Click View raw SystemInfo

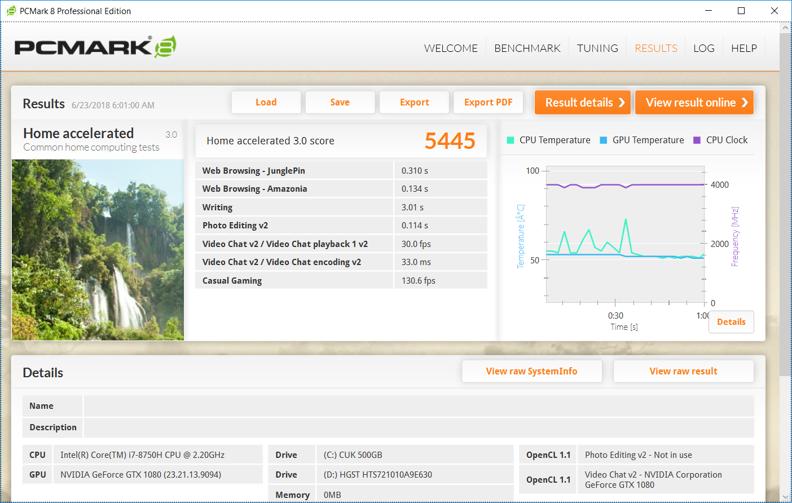[x=532, y=371]
